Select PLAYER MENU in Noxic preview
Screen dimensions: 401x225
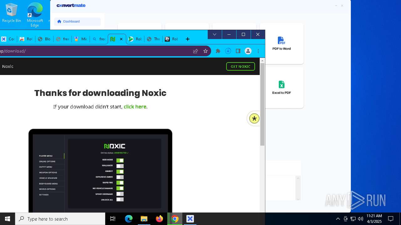(x=46, y=156)
